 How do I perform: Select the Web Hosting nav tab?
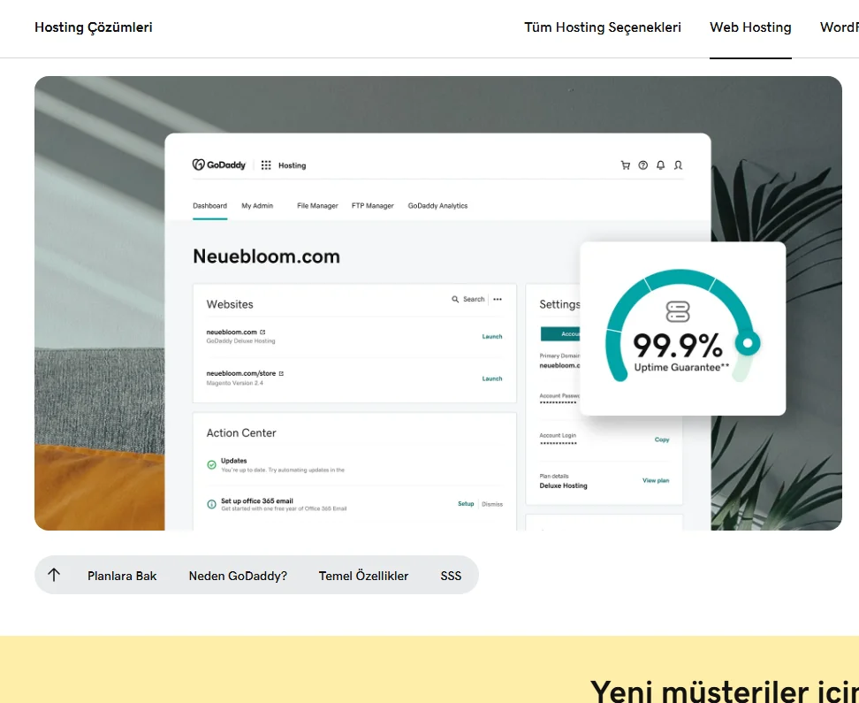[750, 27]
